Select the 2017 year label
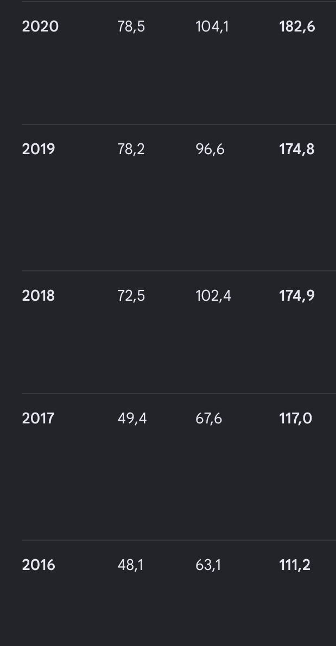The image size is (336, 646). (38, 419)
